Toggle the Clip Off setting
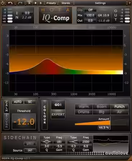 [90, 10]
